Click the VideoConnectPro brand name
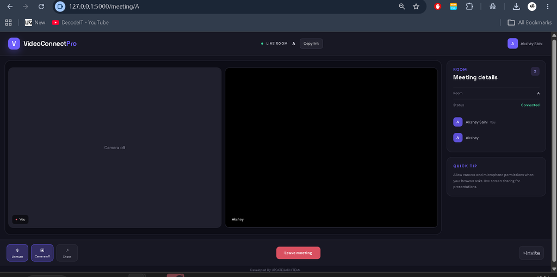This screenshot has height=277, width=557. [x=50, y=44]
